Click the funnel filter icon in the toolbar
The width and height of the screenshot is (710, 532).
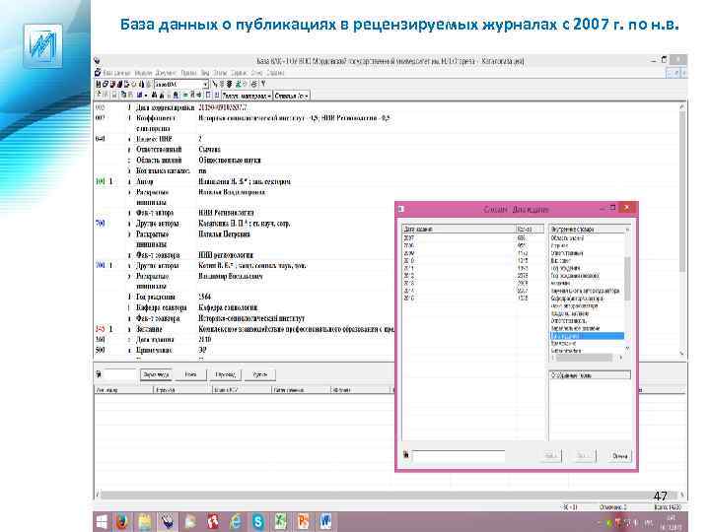point(263,84)
